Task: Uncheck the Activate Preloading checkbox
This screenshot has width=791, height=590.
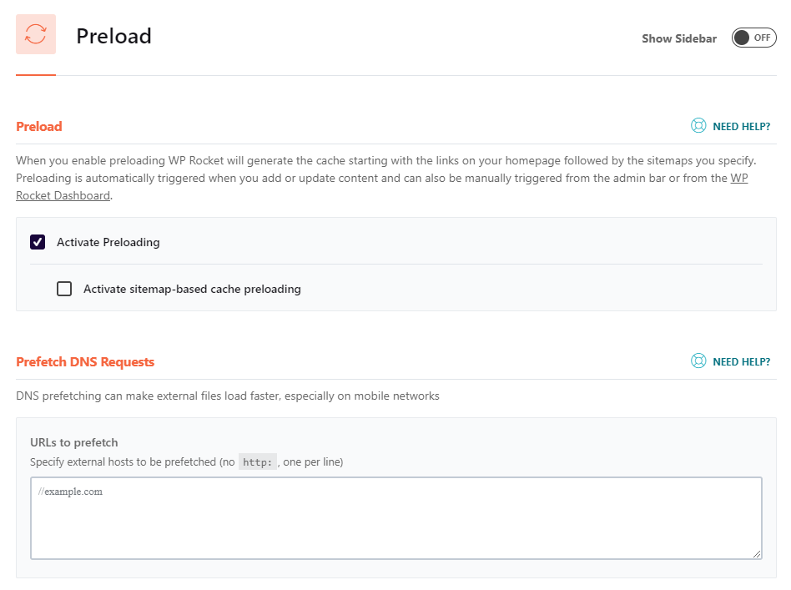Action: [x=38, y=242]
